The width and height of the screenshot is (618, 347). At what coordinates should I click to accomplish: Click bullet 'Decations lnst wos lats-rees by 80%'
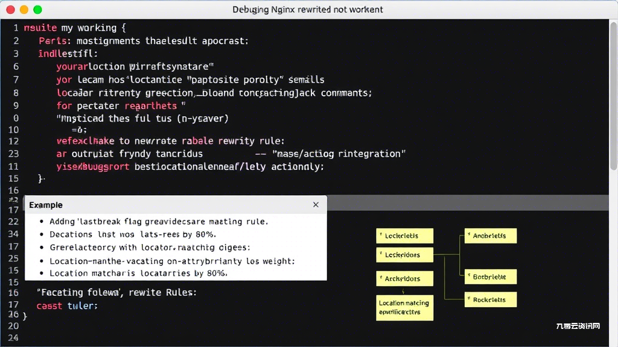coord(132,234)
